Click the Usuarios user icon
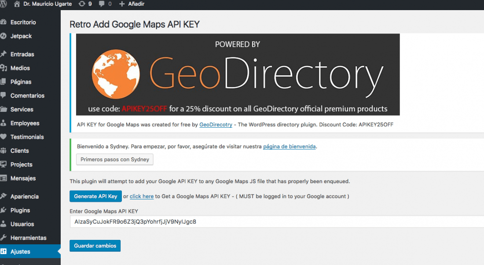 click(3, 224)
